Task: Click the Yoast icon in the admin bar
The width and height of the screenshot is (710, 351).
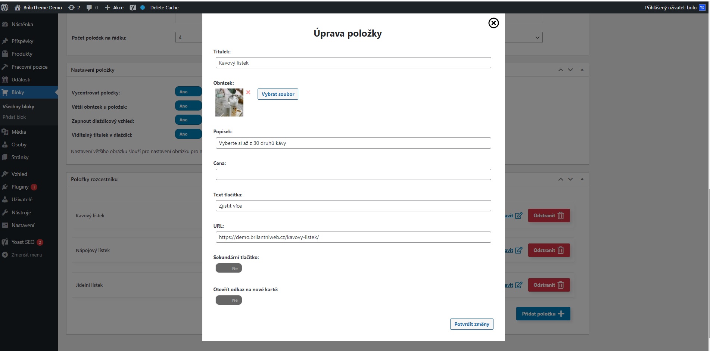Action: [133, 7]
